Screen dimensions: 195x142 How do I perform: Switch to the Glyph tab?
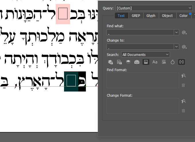coord(151,16)
